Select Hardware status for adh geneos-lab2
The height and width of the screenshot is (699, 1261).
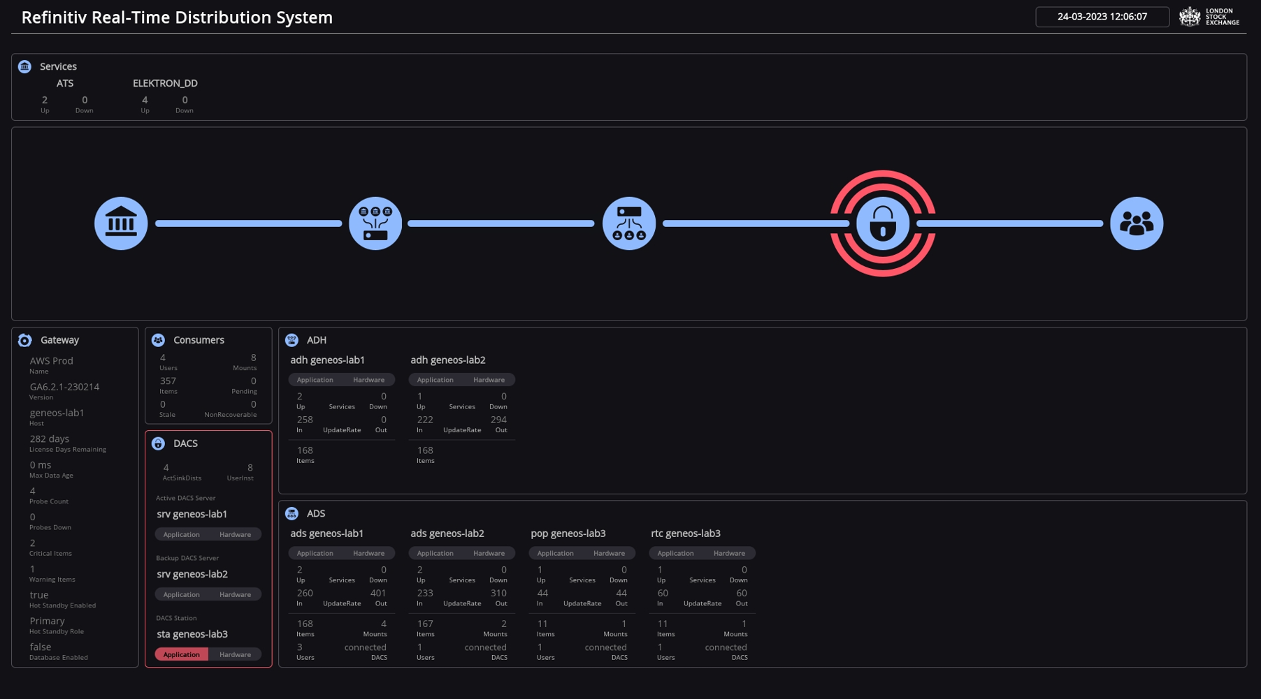489,380
